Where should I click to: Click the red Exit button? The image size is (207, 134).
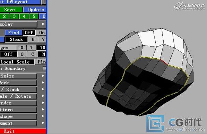tap(23, 131)
